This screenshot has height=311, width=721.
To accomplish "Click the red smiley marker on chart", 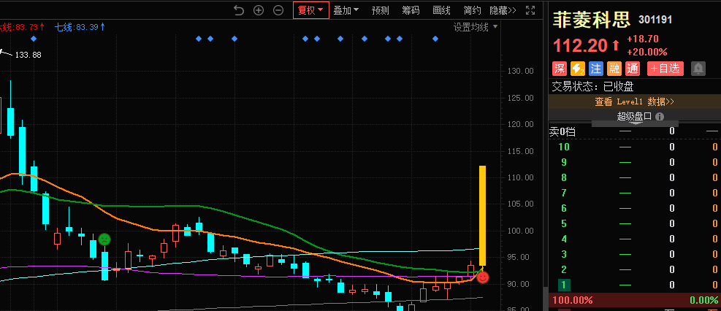I will (x=483, y=277).
